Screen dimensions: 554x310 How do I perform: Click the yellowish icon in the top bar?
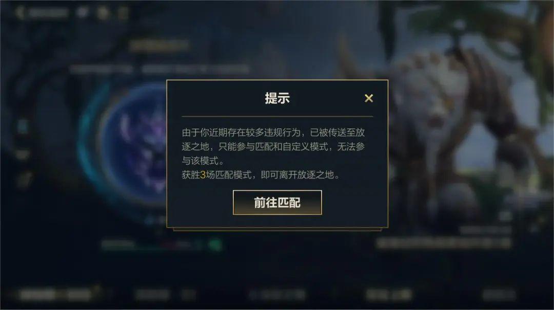(103, 13)
